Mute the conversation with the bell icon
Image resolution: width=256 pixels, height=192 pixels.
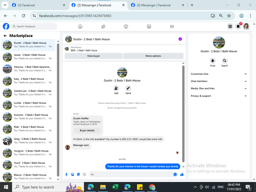click(212, 60)
